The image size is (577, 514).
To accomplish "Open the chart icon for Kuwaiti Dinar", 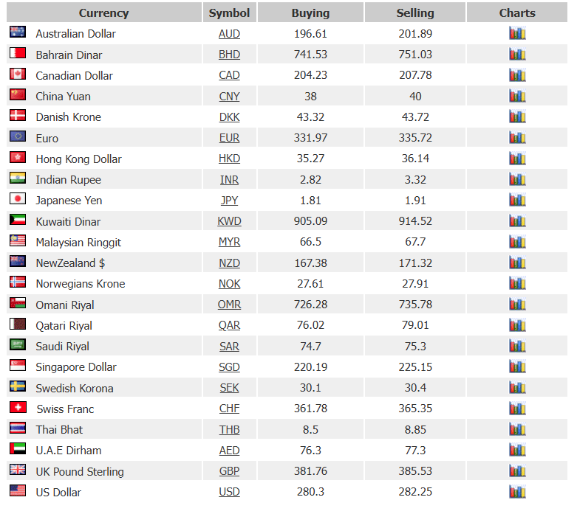I will tap(517, 220).
